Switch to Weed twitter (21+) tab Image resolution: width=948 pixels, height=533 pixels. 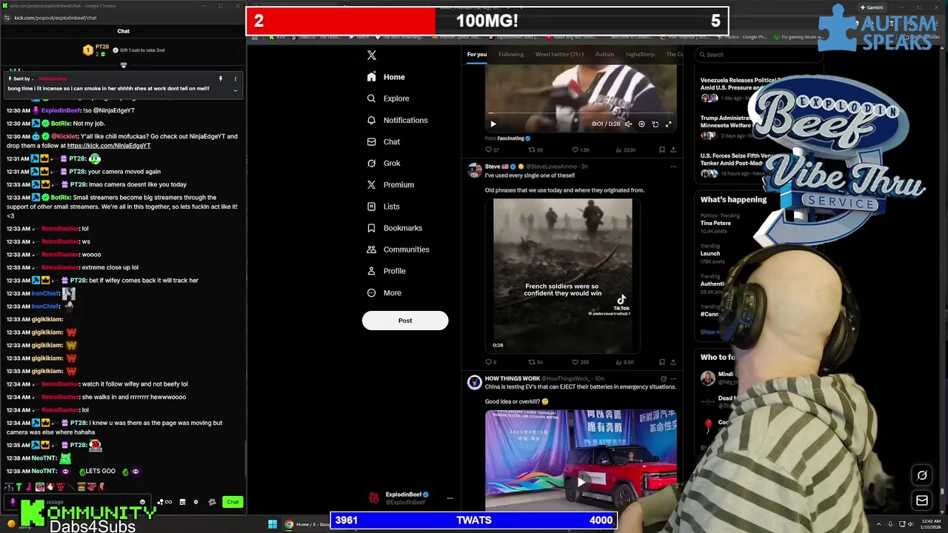[x=559, y=54]
